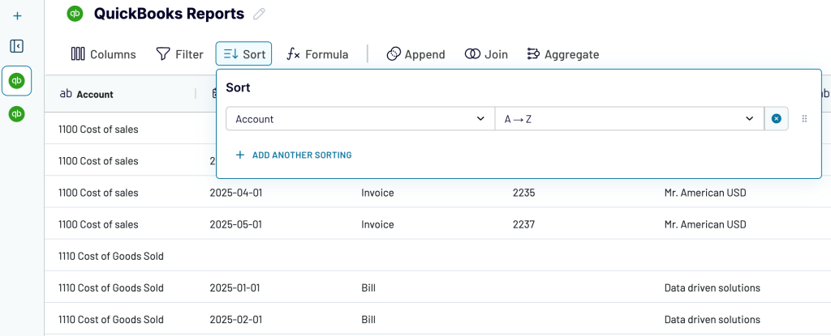Select the Bill cell in 2025-02-01 row
Image resolution: width=831 pixels, height=336 pixels.
pos(368,320)
